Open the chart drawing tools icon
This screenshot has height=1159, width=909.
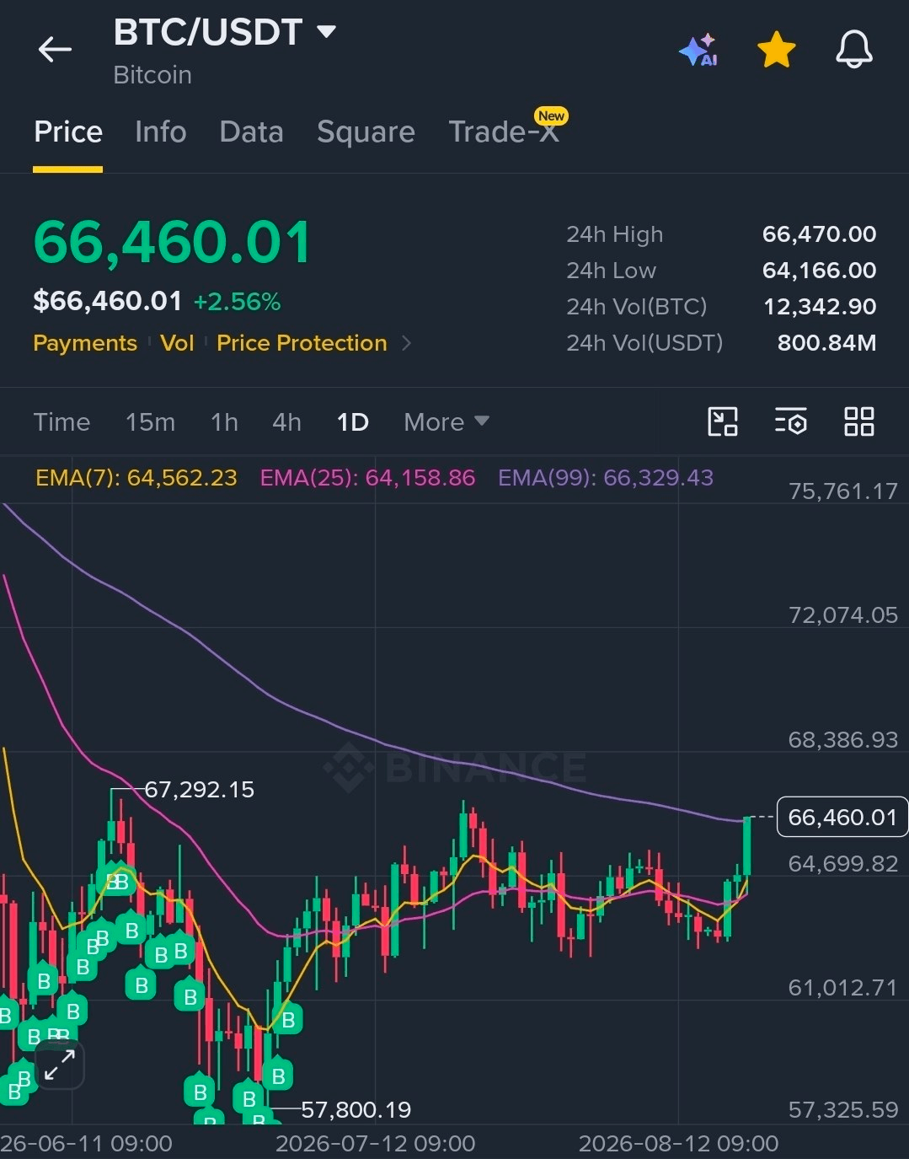(x=723, y=421)
